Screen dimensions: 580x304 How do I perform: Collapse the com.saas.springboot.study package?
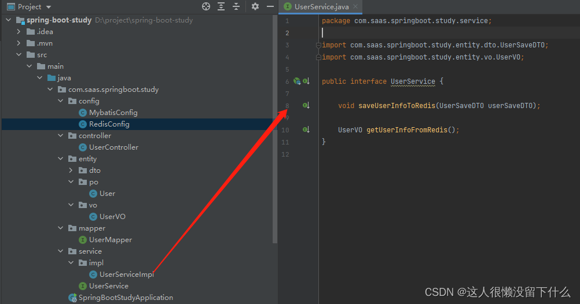click(x=50, y=90)
